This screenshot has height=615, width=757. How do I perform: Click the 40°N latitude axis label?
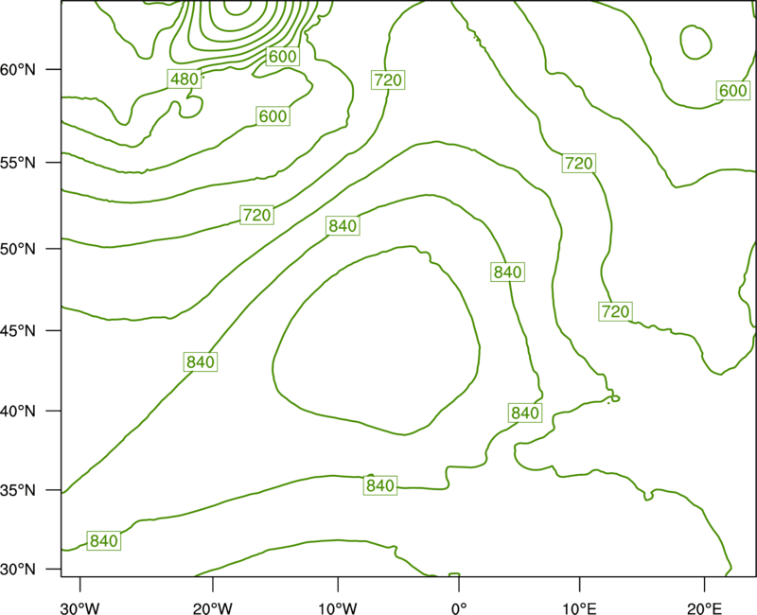18,412
